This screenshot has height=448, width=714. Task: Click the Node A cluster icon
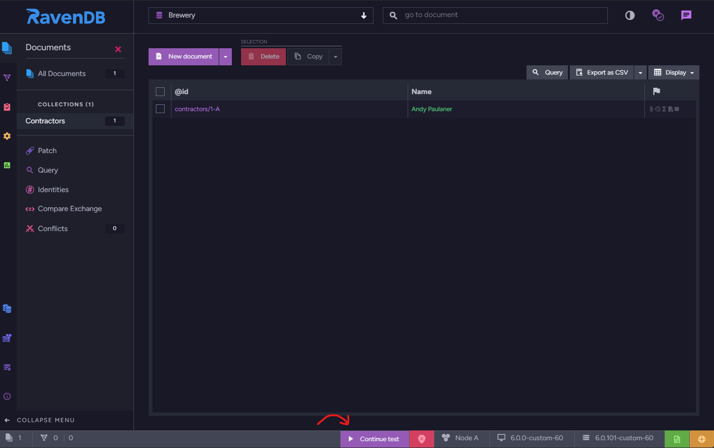tap(446, 438)
